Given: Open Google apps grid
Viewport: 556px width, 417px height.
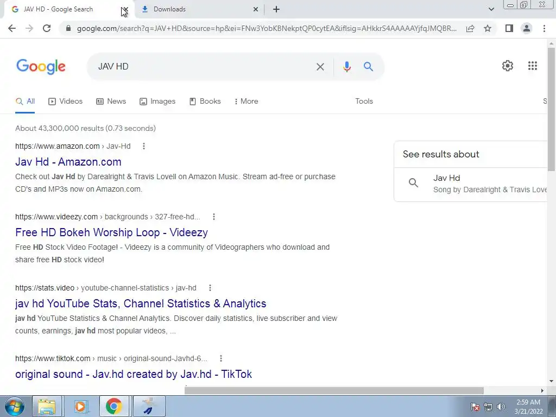Looking at the screenshot, I should click(x=532, y=66).
